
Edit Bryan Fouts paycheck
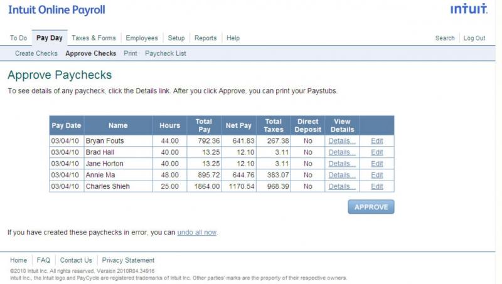pyautogui.click(x=377, y=141)
